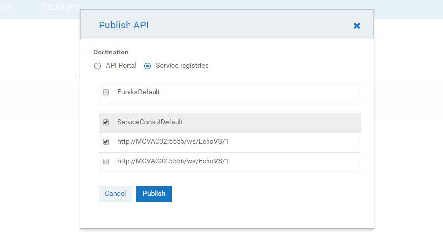Viewport: 443px width, 240px height.
Task: Select the Service registries radio button
Action: (147, 66)
